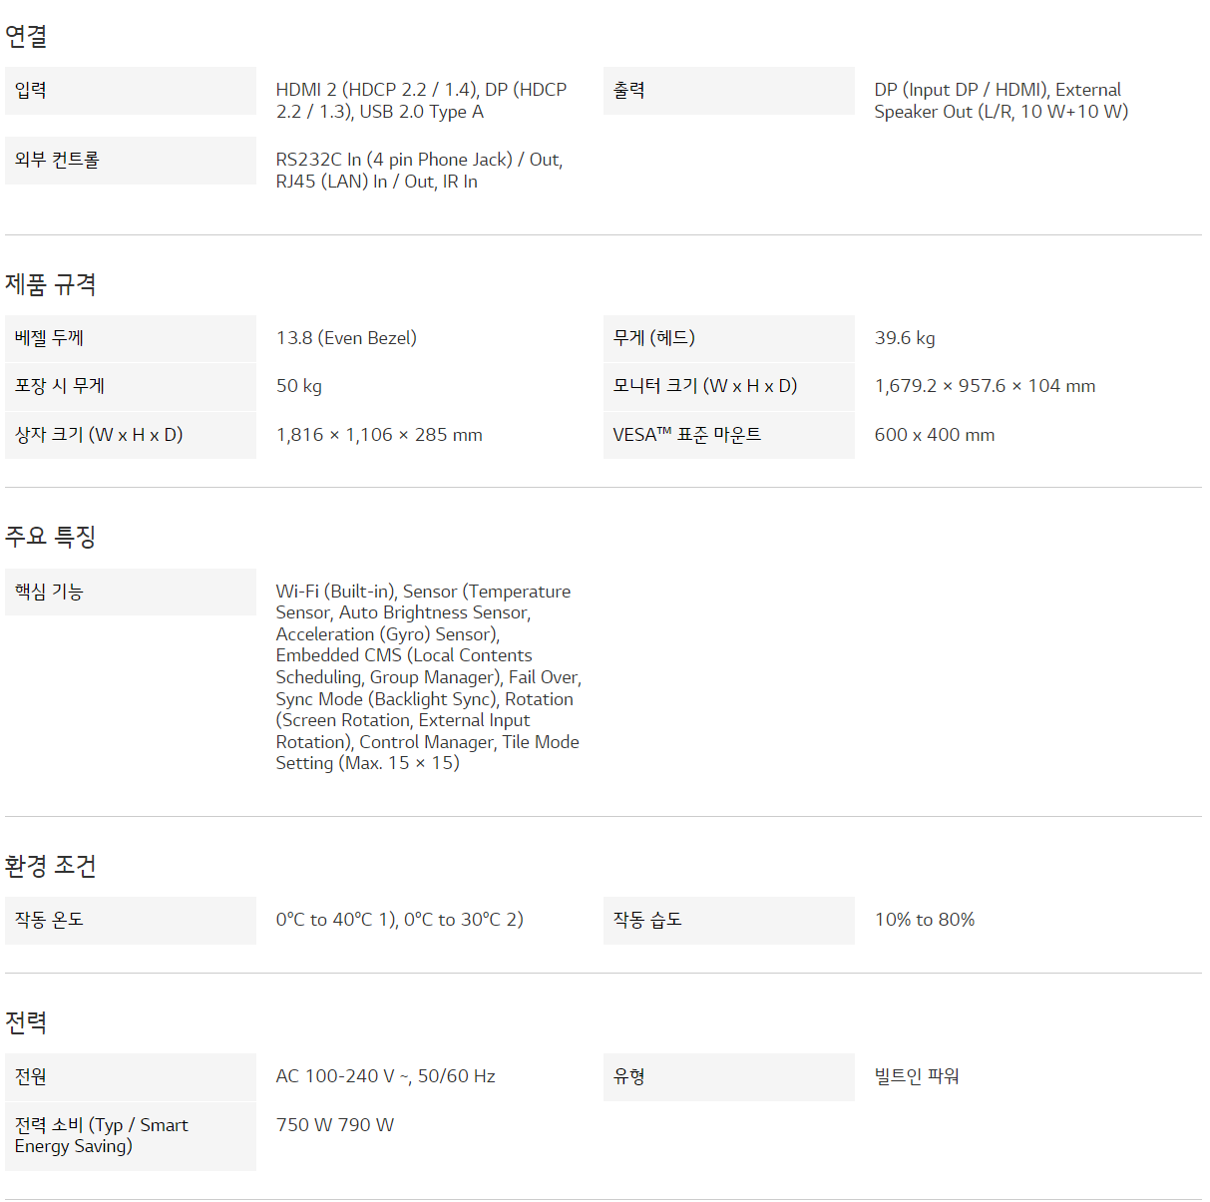Click the 1,816 × 1,106 × 285 mm value
The image size is (1210, 1202).
tap(379, 435)
